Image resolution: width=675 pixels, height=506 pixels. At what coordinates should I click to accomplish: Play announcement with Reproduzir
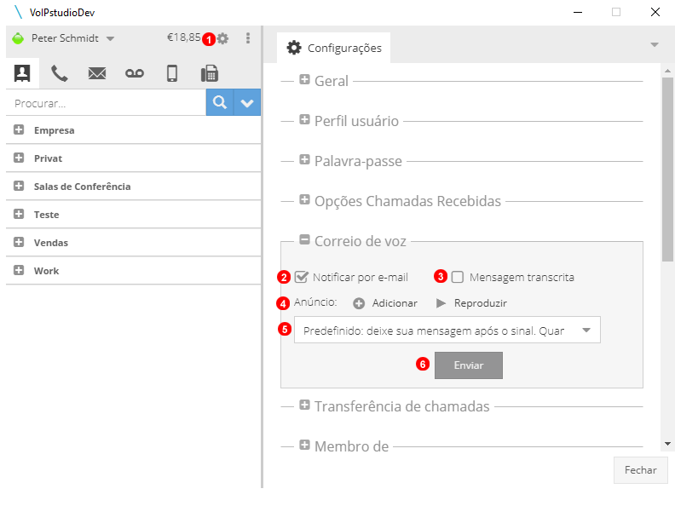[471, 303]
